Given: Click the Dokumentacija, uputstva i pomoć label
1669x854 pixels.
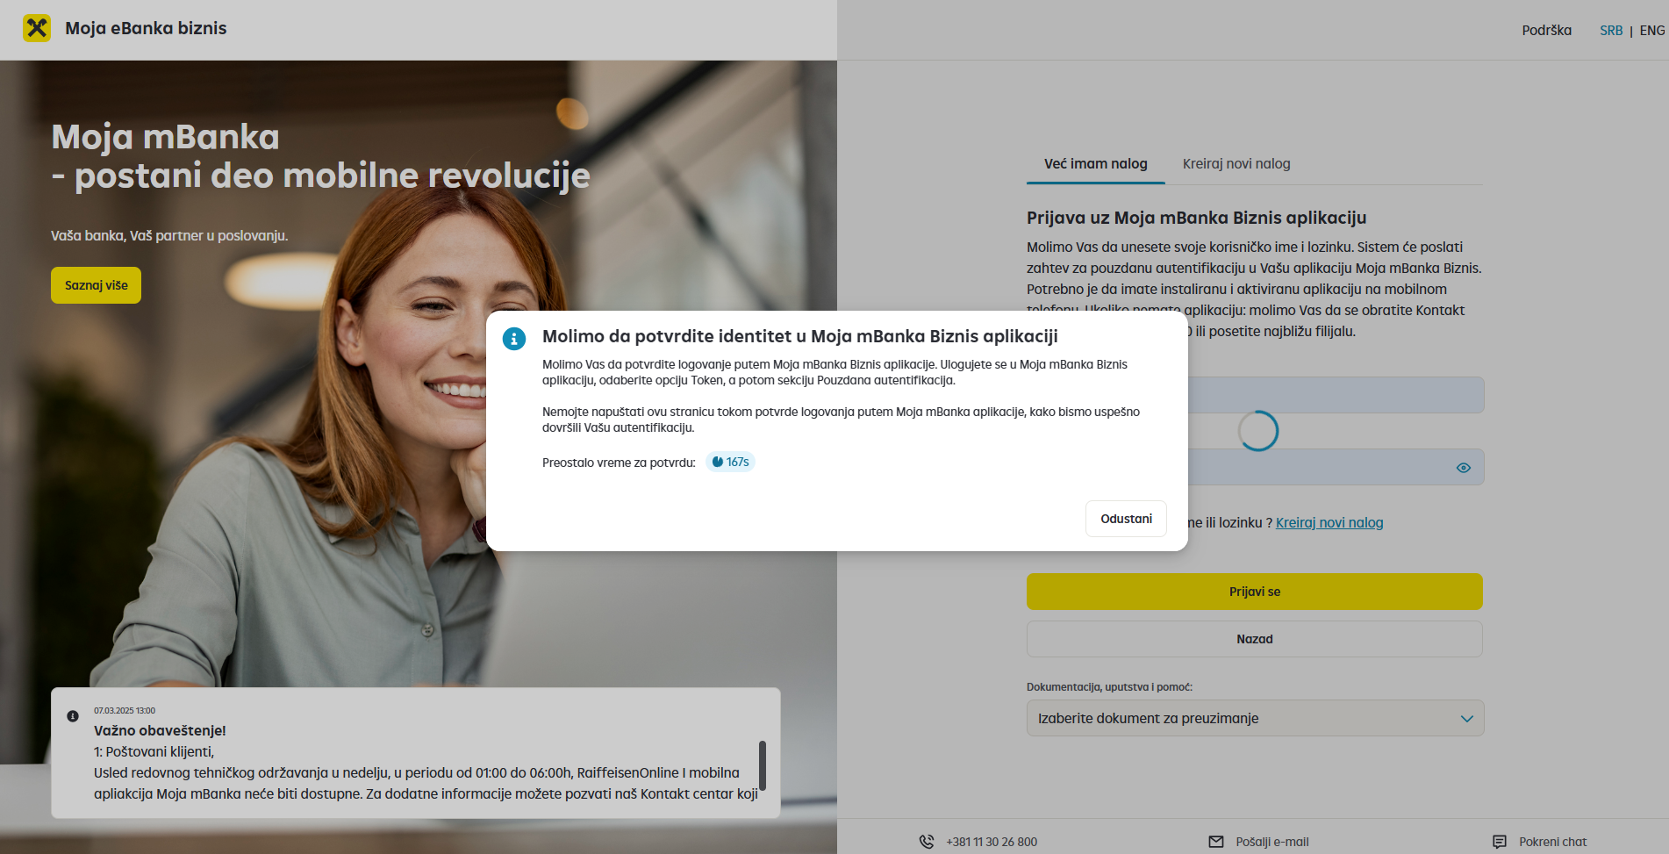Looking at the screenshot, I should coord(1109,687).
